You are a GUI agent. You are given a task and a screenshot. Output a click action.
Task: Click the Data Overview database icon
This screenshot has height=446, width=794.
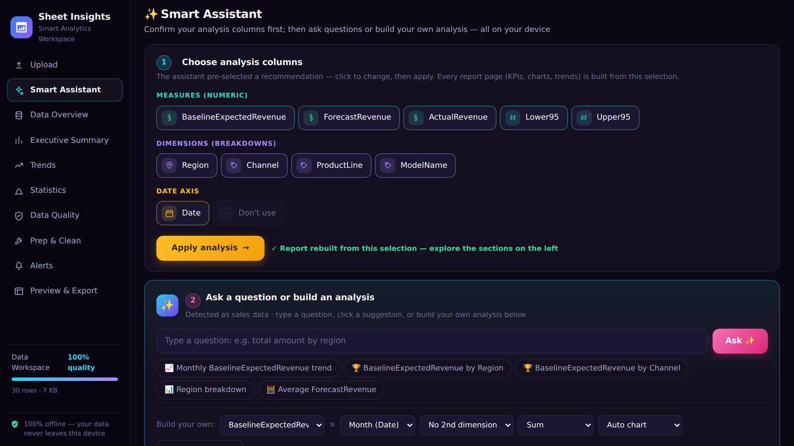(19, 115)
